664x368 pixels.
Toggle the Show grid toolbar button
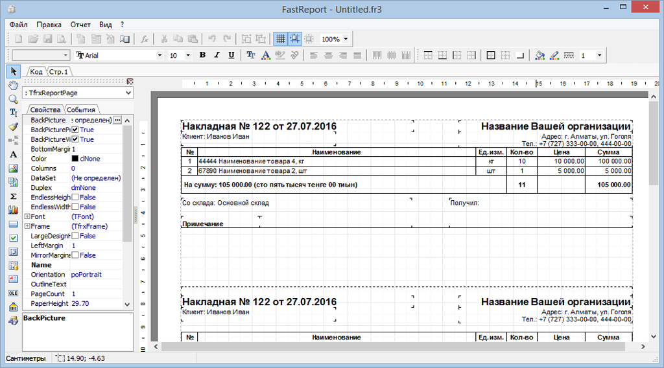point(281,39)
